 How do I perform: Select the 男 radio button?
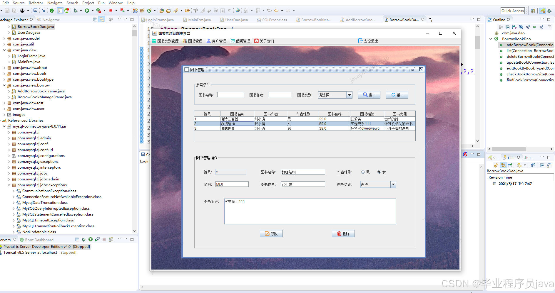[x=363, y=172]
